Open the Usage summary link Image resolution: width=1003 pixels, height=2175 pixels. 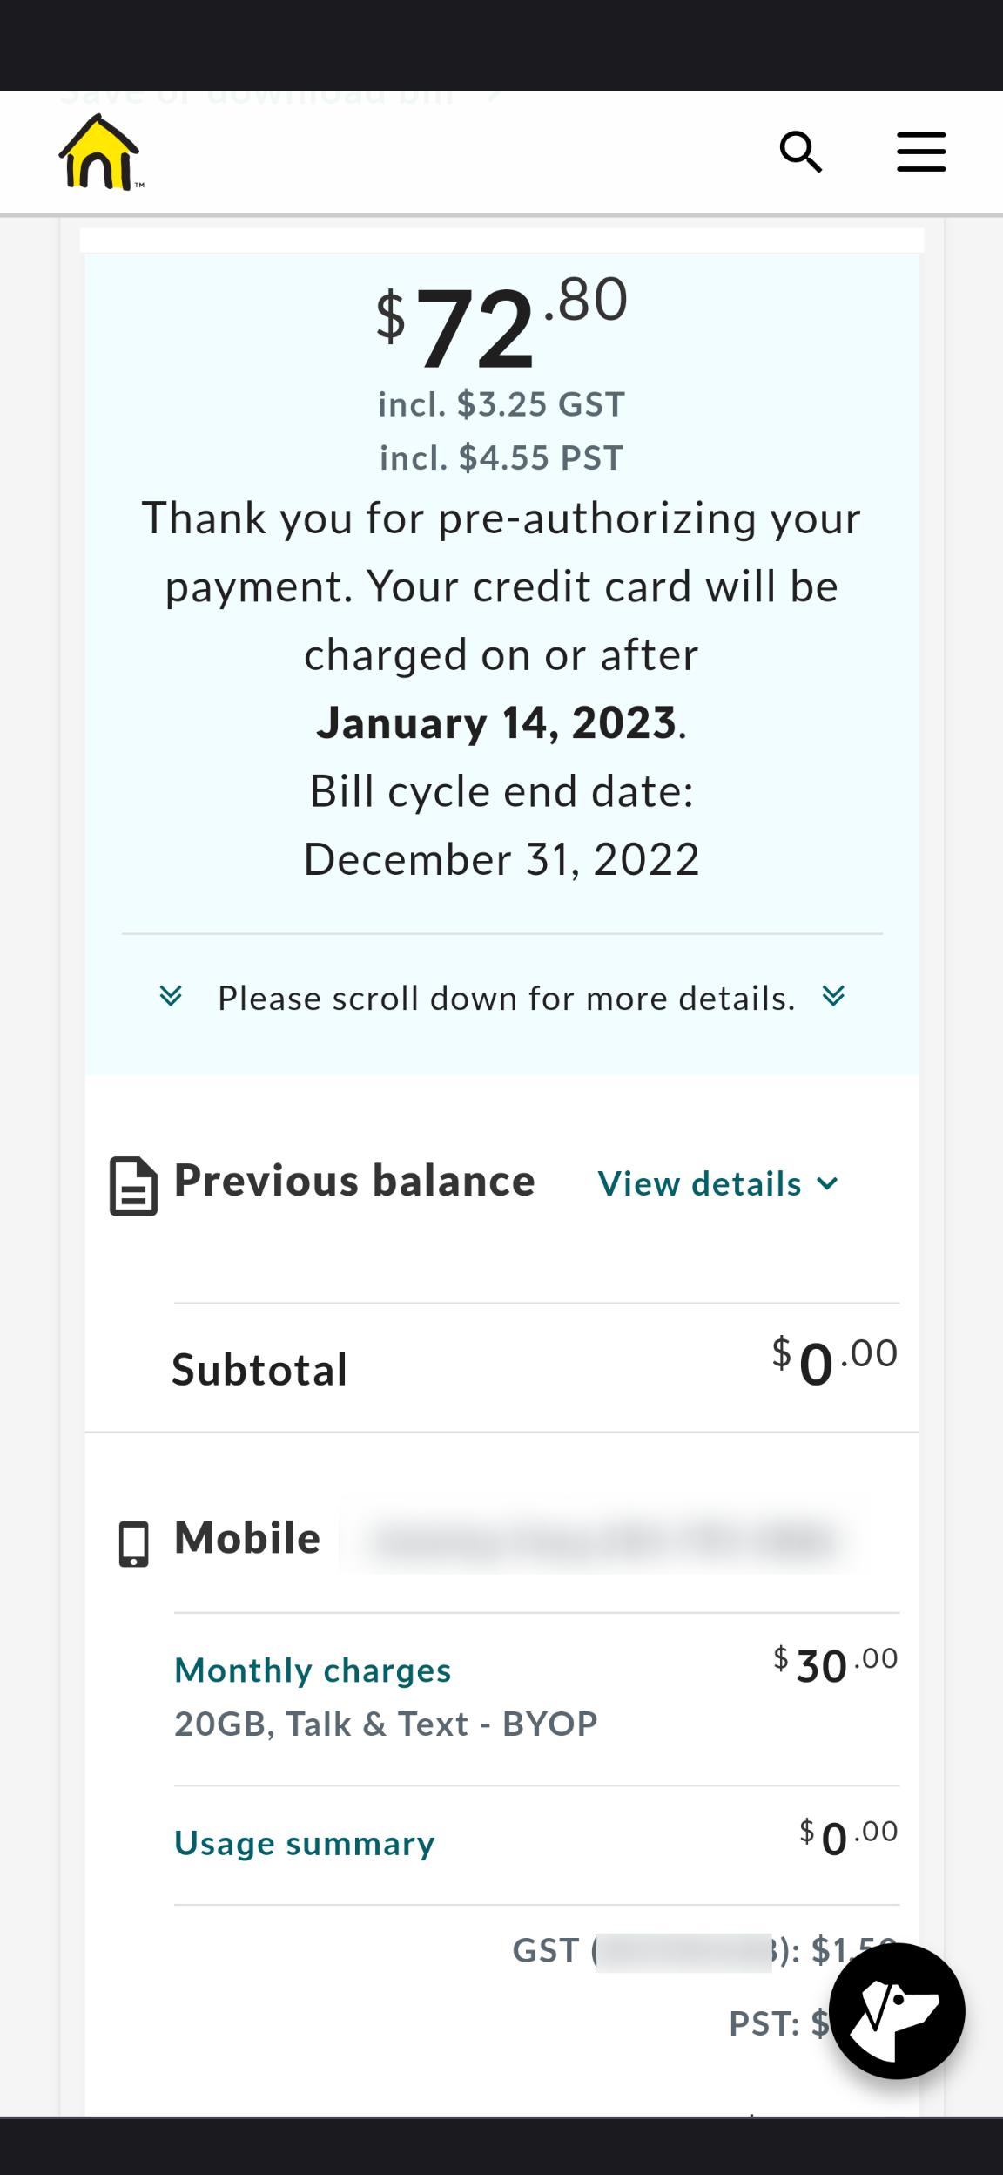pyautogui.click(x=305, y=1842)
